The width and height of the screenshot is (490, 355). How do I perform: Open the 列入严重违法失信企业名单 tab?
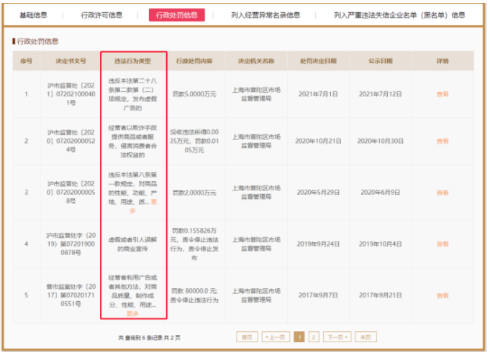point(399,15)
